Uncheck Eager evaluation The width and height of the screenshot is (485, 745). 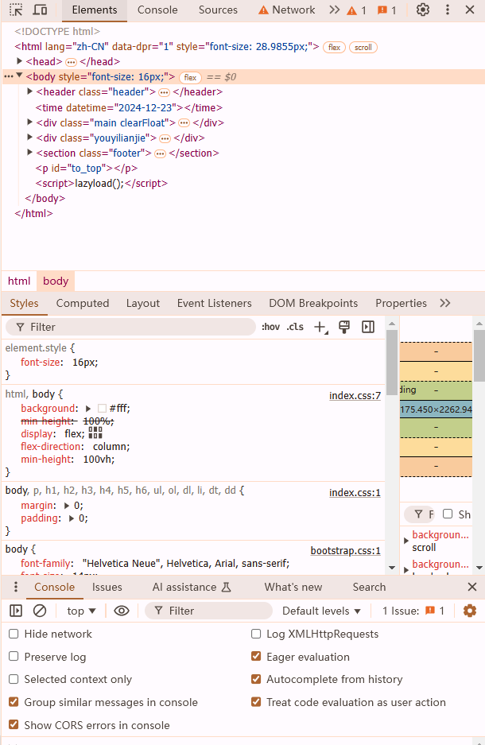pyautogui.click(x=256, y=656)
